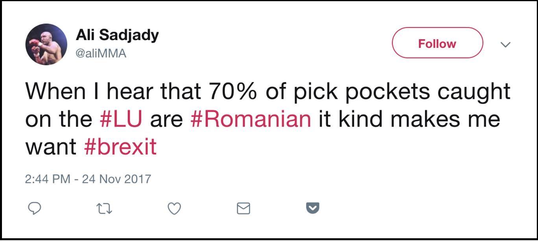Click the 24 Nov 2017 date

(x=116, y=179)
